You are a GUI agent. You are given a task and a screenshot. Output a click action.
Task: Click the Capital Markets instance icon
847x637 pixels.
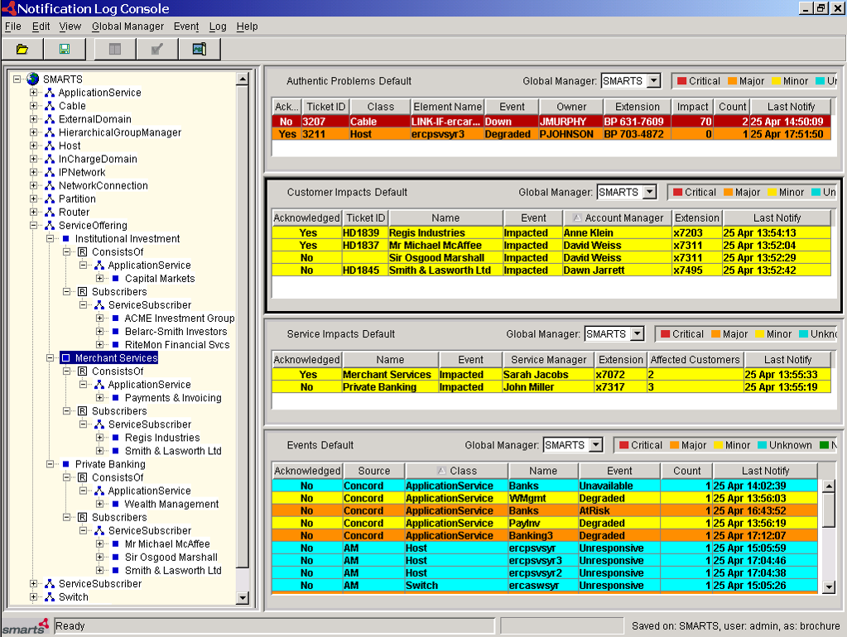click(x=115, y=279)
